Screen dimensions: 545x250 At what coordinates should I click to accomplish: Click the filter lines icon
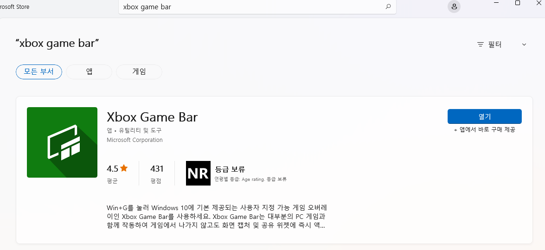[x=481, y=45]
